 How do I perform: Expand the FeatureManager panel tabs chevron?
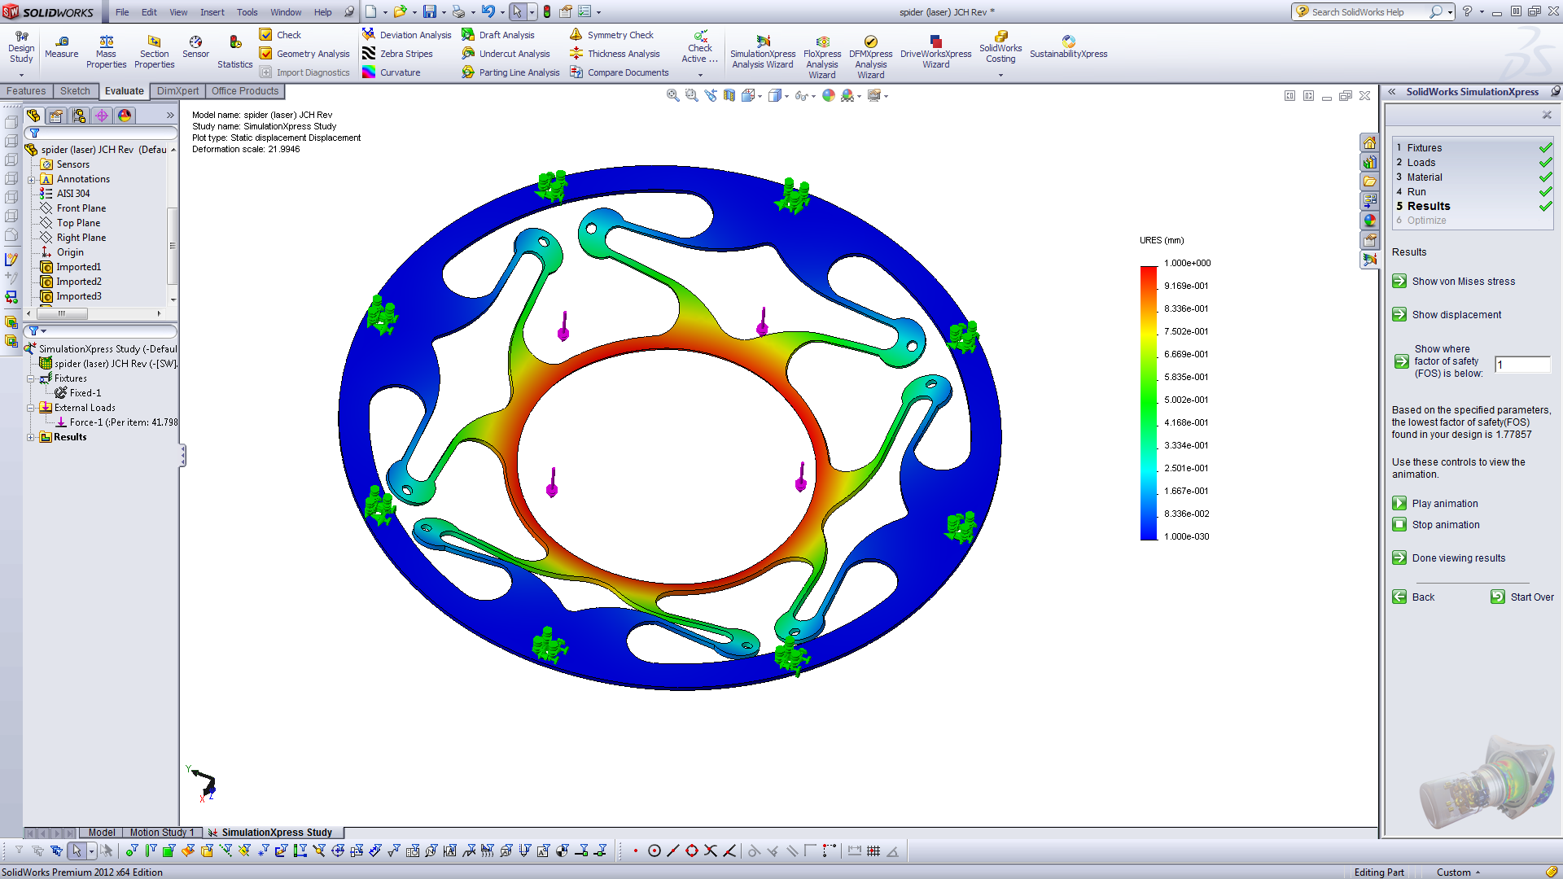point(170,116)
